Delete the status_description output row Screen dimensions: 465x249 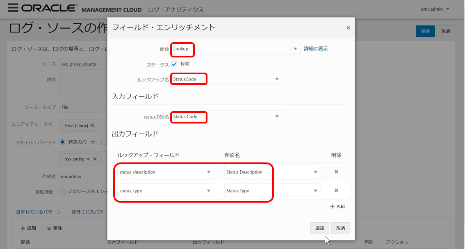point(336,172)
